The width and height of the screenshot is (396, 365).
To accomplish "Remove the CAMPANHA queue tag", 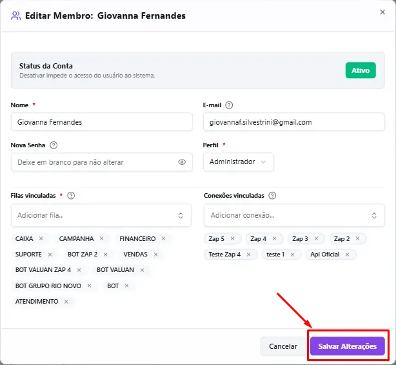I will tap(101, 238).
